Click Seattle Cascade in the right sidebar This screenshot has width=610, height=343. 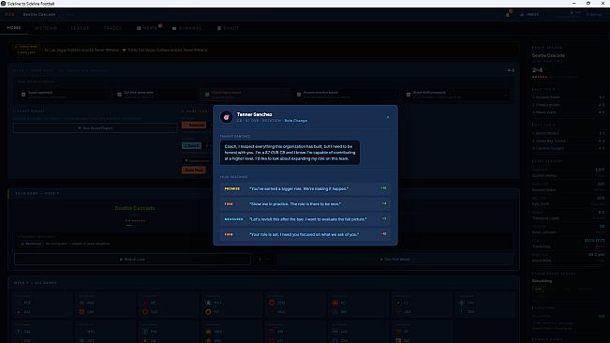[548, 55]
